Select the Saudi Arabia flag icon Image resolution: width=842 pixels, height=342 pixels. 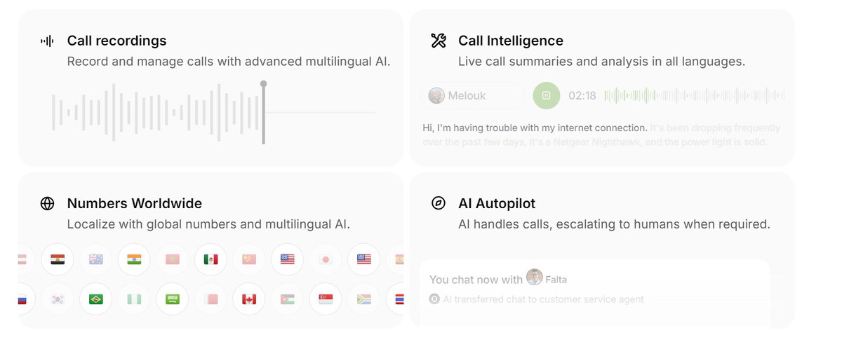click(172, 299)
